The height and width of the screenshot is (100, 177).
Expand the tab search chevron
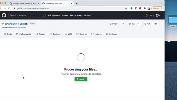[162, 4]
